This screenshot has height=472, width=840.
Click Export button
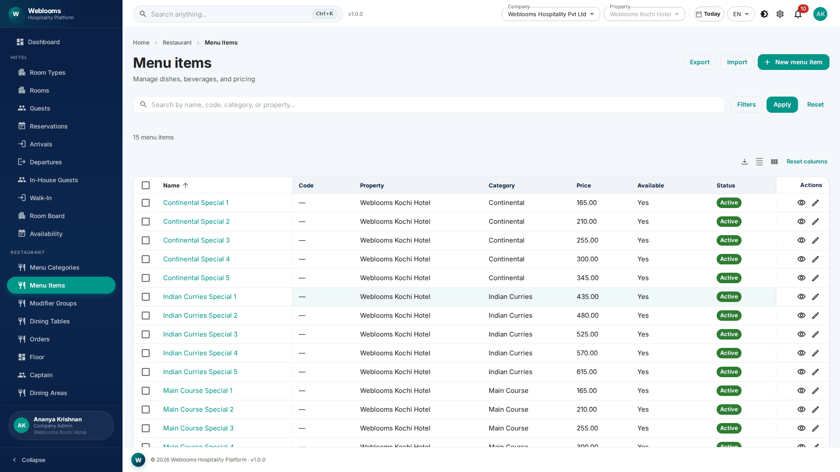tap(700, 62)
